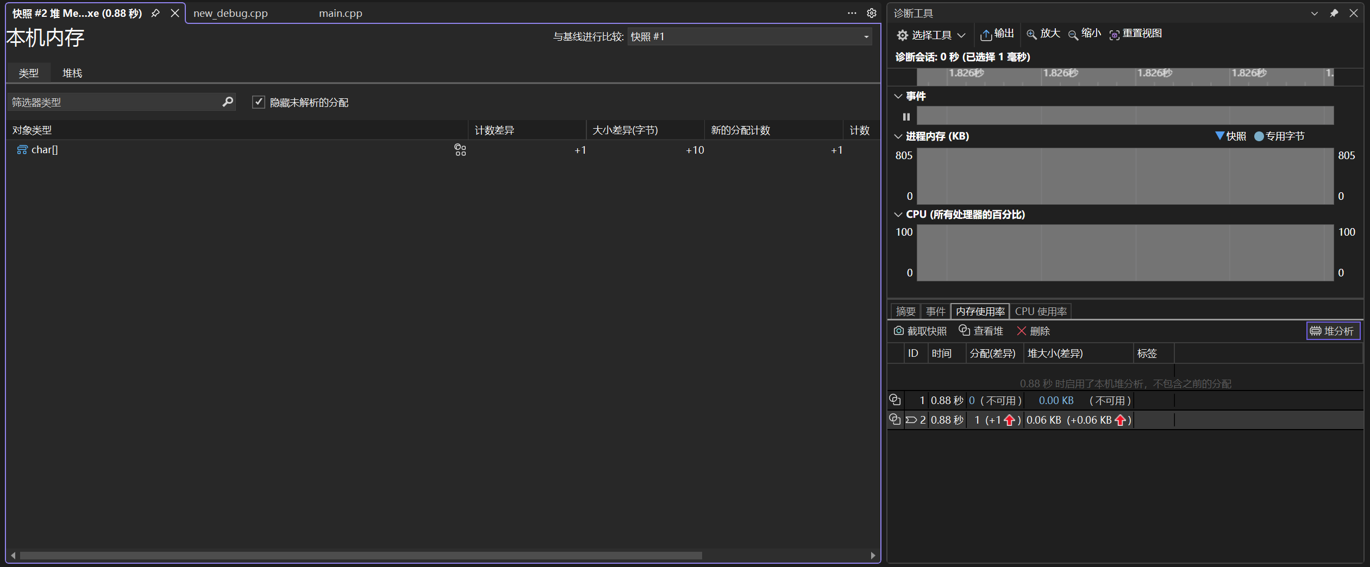Click the CPU usage graph area
Image resolution: width=1370 pixels, height=567 pixels.
point(1125,253)
